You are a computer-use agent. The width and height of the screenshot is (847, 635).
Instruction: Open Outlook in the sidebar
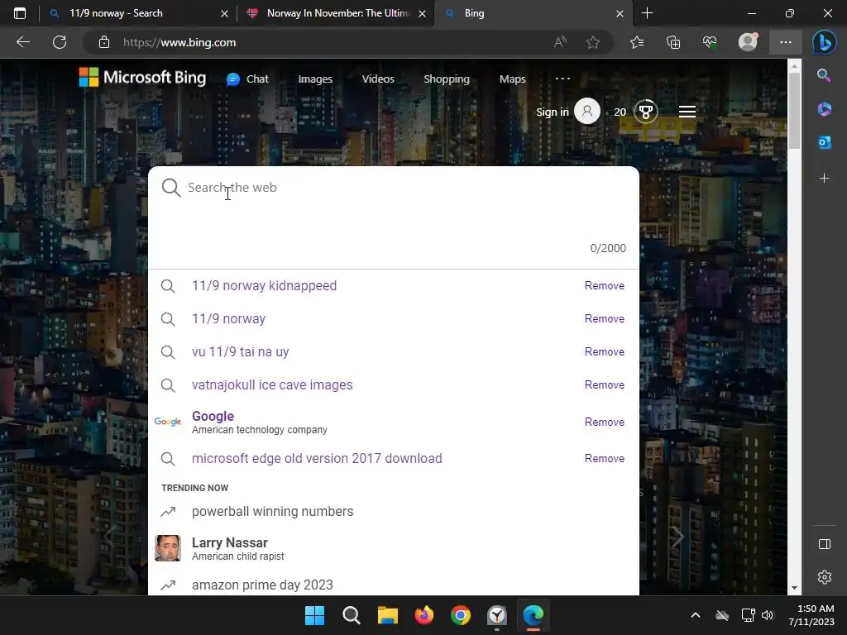tap(825, 142)
